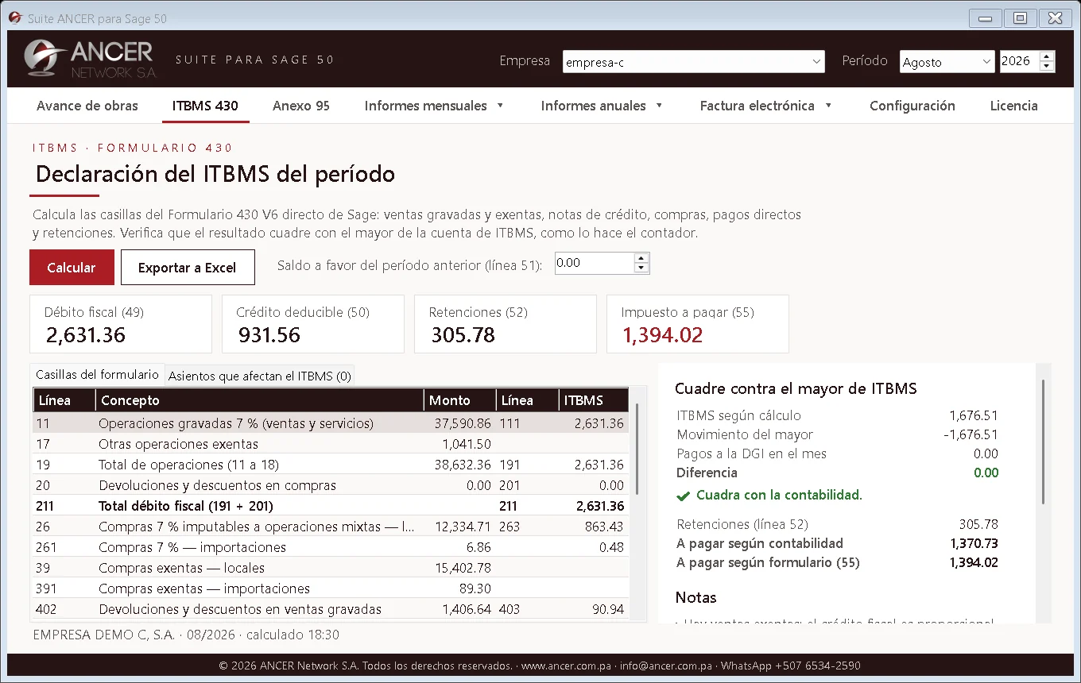Screen dimensions: 1081x683
Task: Increase the year with the up arrow
Action: 1047,56
